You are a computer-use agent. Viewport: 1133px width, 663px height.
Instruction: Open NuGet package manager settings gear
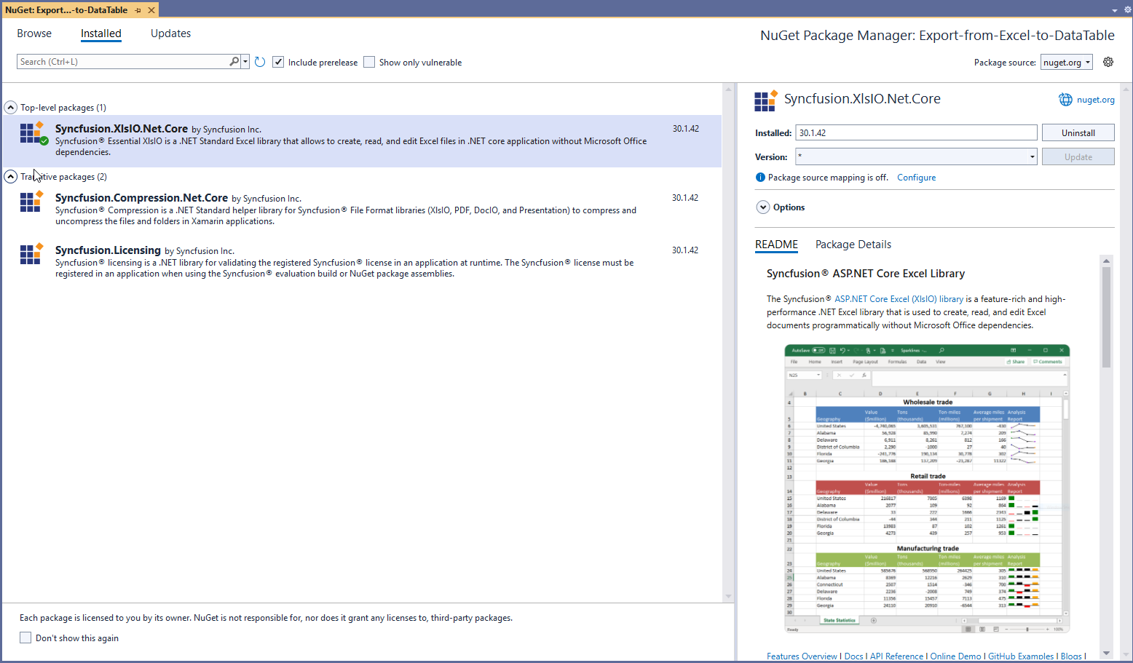tap(1108, 62)
